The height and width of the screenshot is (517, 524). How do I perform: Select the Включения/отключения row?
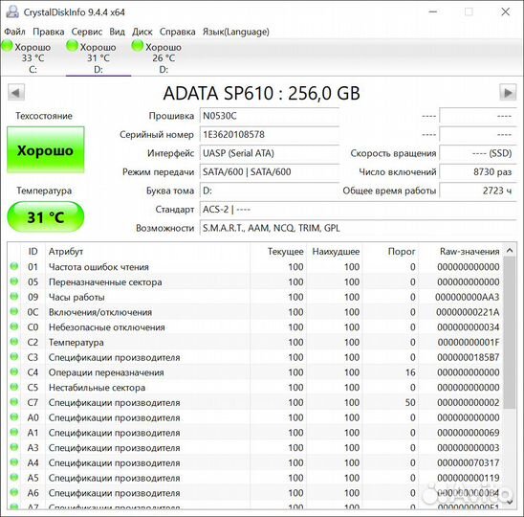[255, 312]
